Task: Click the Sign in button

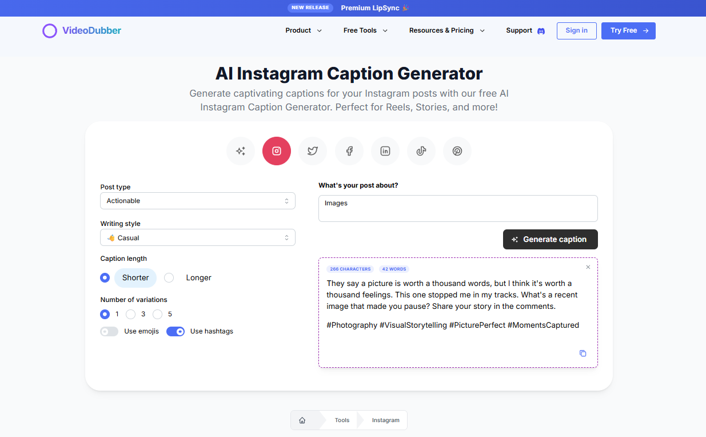Action: [577, 31]
